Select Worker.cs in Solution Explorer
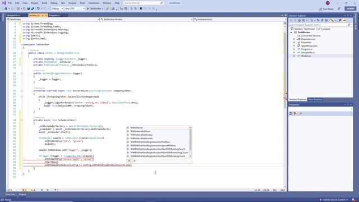The height and width of the screenshot is (202, 359). pos(306,56)
